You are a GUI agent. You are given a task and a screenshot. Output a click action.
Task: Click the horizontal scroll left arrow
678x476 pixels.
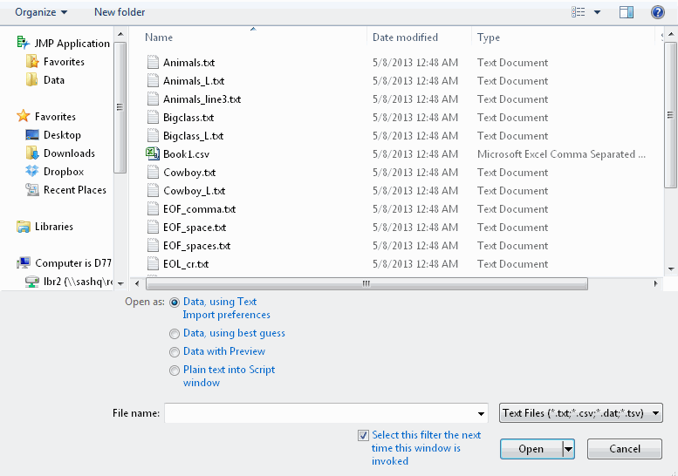(137, 284)
